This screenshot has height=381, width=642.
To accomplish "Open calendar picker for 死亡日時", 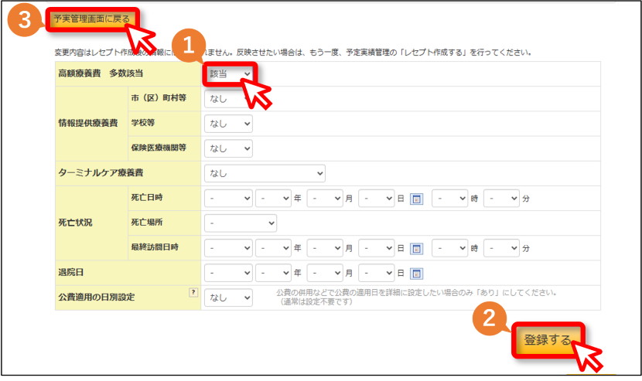I will [x=416, y=199].
